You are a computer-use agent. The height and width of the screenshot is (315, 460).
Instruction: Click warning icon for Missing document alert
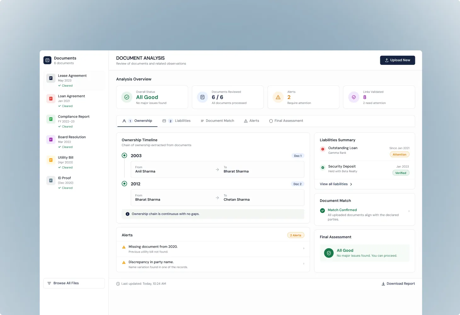(x=124, y=247)
